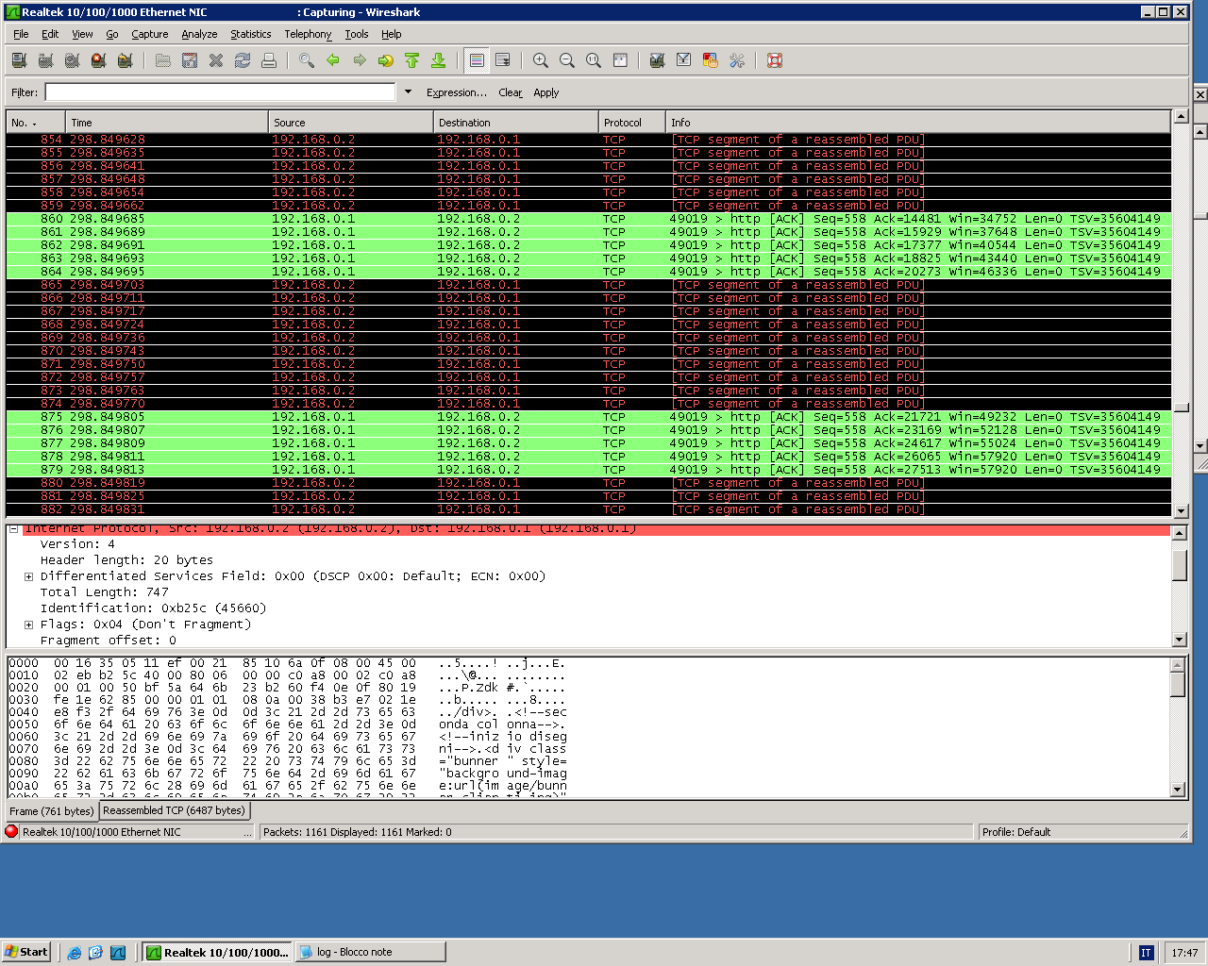The width and height of the screenshot is (1208, 966).
Task: Sort by the Destination column header
Action: click(x=516, y=123)
